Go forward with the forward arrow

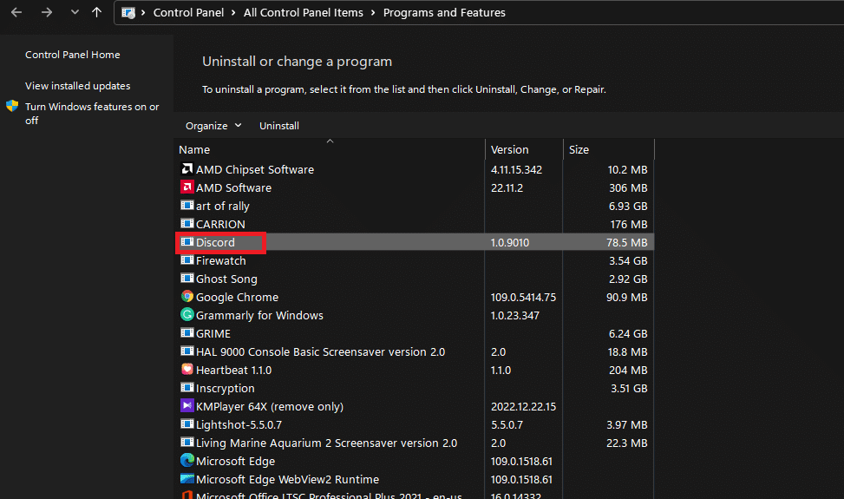pyautogui.click(x=47, y=12)
